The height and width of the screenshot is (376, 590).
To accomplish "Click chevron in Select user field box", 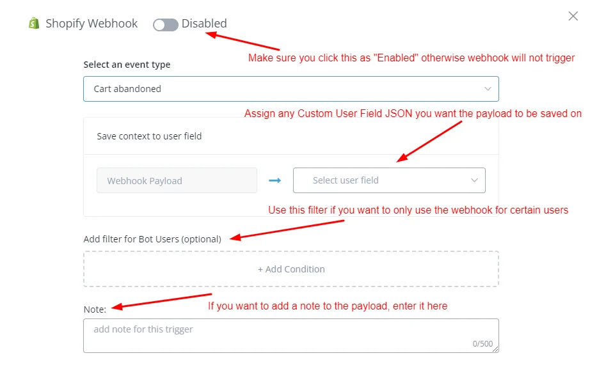I will click(474, 180).
